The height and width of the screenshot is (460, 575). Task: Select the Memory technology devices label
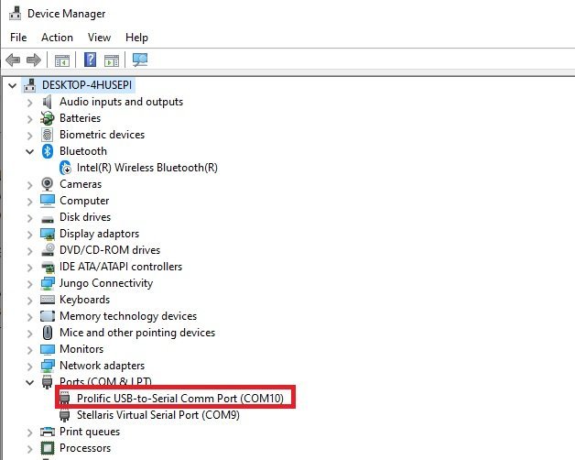[128, 316]
